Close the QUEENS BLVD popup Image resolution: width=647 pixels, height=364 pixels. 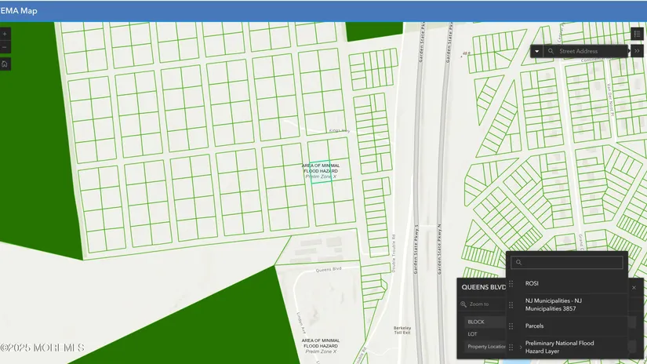point(634,287)
